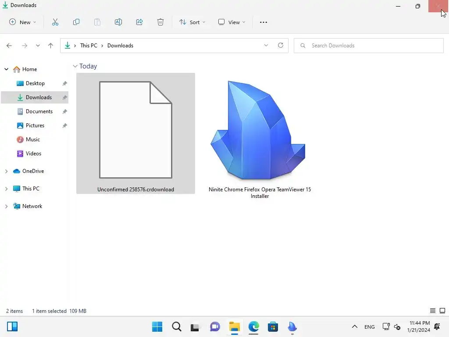
Task: Click File Explorer taskbar icon
Action: (234, 326)
